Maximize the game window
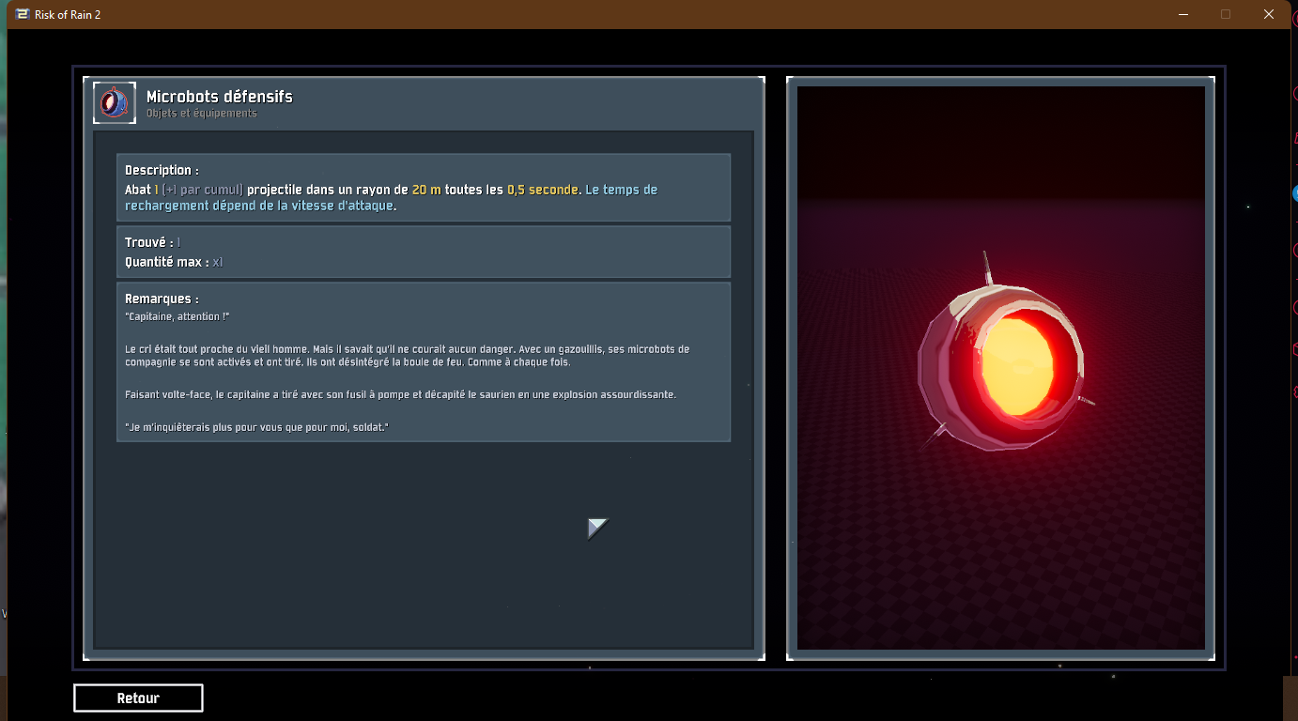 tap(1226, 15)
